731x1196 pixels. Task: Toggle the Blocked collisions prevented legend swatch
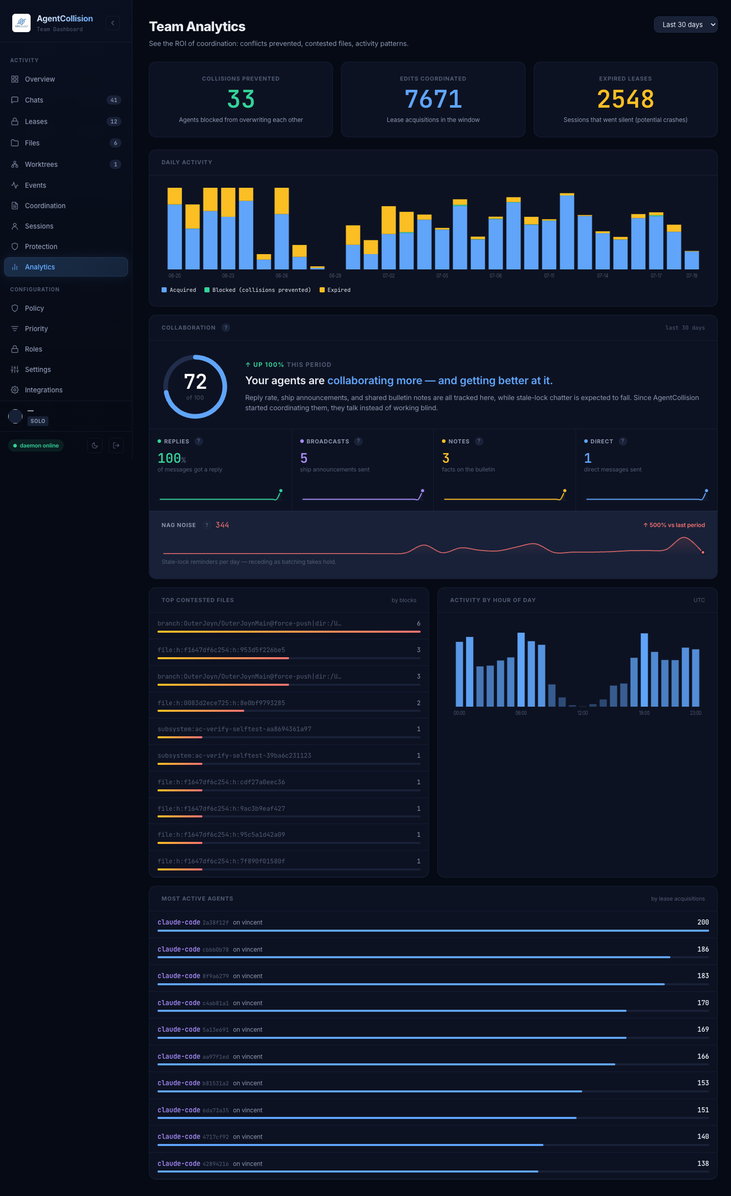click(207, 290)
